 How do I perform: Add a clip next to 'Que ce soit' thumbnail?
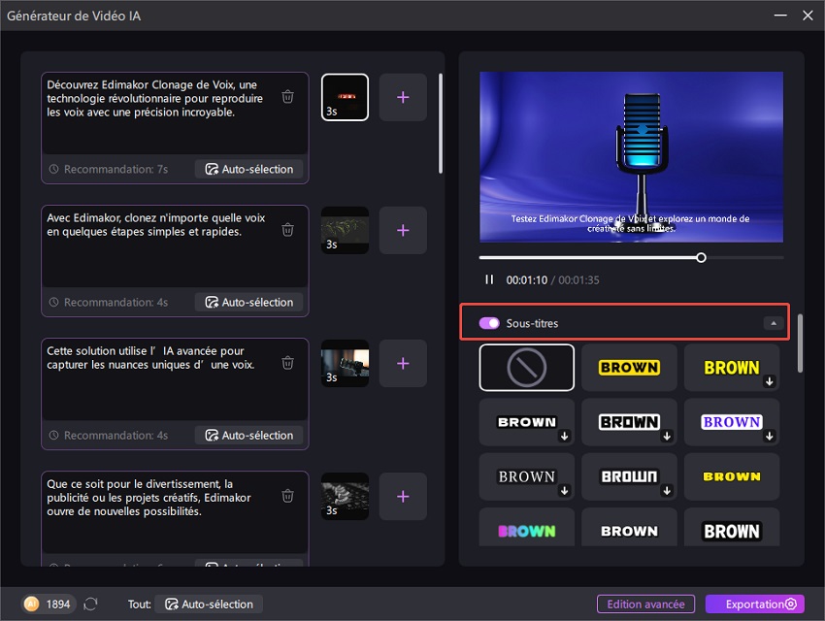click(403, 497)
